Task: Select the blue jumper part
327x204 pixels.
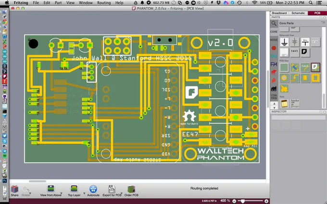Action: (x=294, y=68)
